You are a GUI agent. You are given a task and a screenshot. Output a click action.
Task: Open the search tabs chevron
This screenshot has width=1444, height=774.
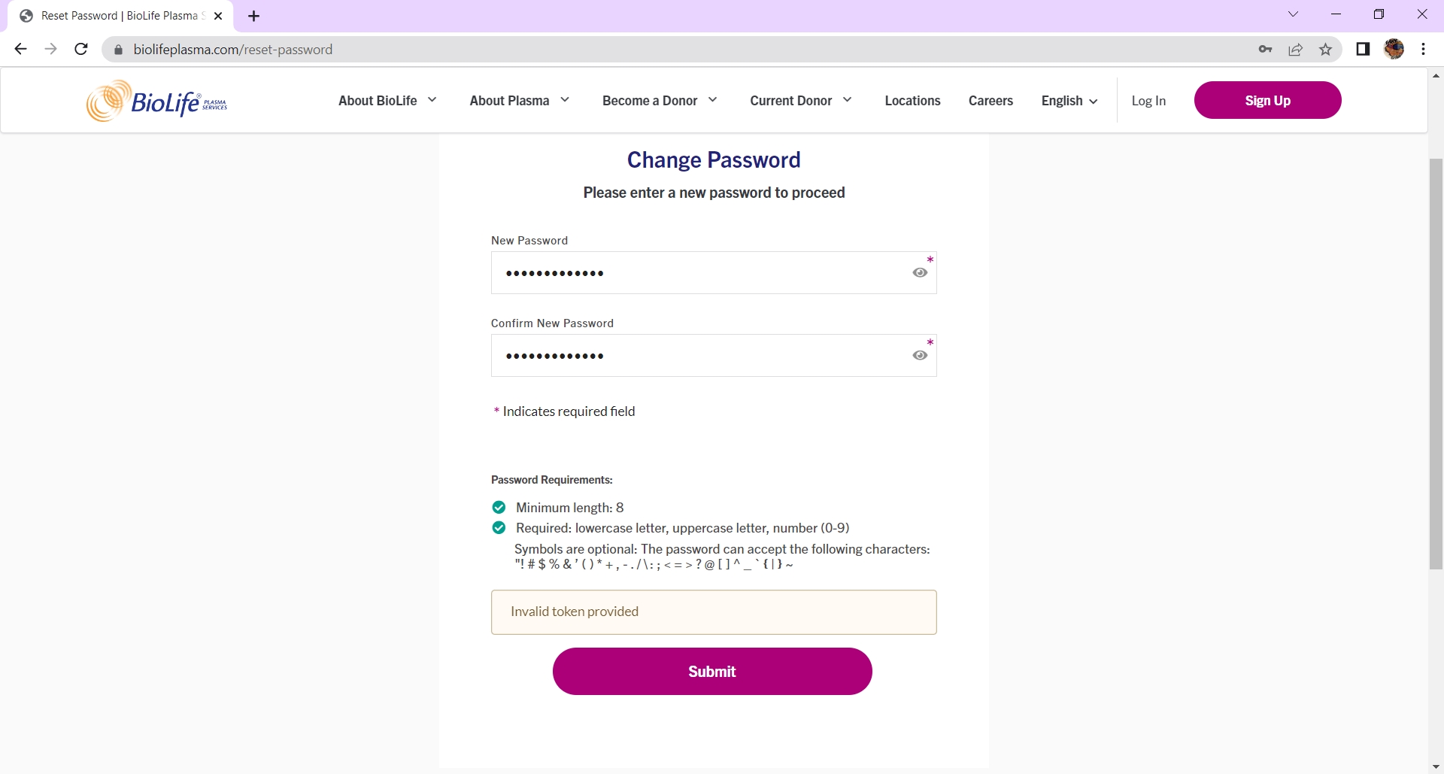click(1294, 14)
